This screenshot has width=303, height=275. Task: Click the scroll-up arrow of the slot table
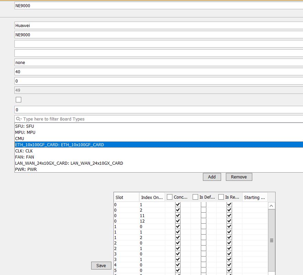tap(271, 206)
